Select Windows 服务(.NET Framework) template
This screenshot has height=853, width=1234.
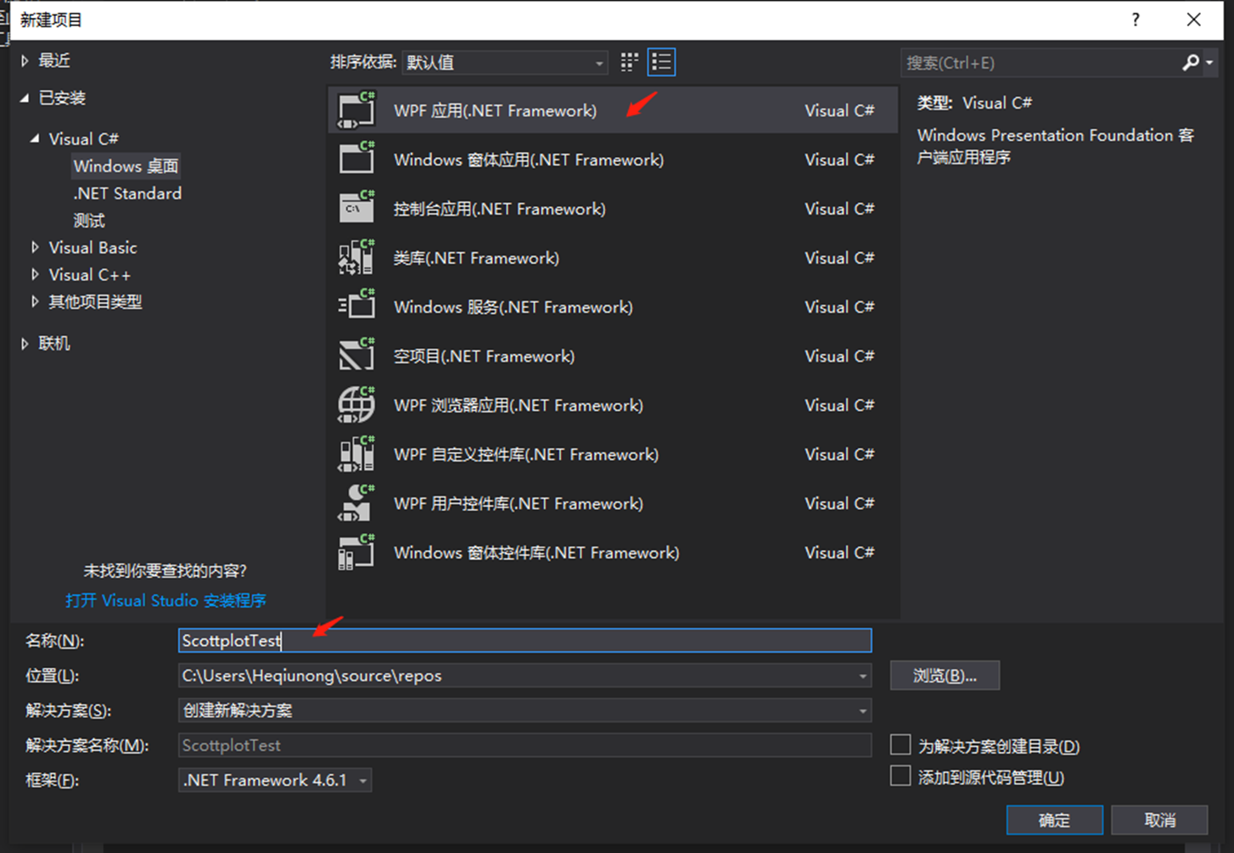613,307
